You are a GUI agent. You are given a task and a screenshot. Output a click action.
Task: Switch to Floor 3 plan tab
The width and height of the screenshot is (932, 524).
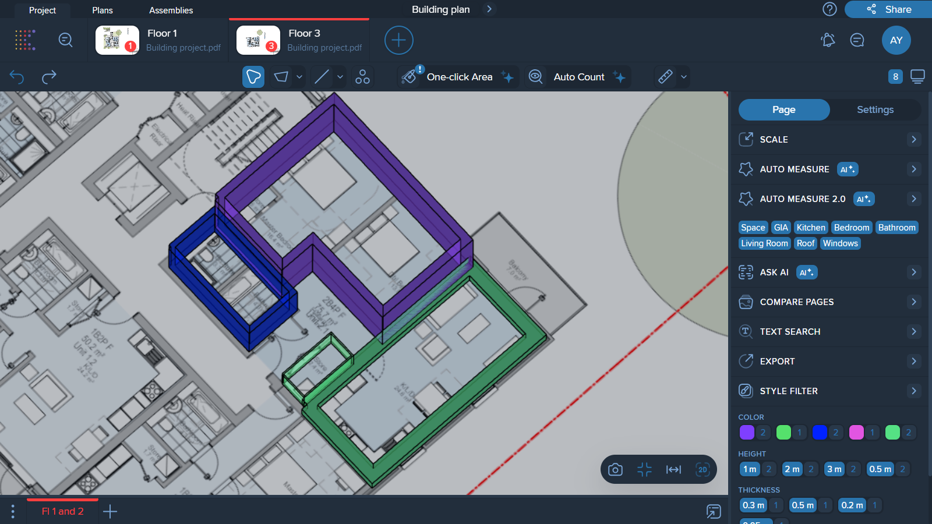[299, 40]
